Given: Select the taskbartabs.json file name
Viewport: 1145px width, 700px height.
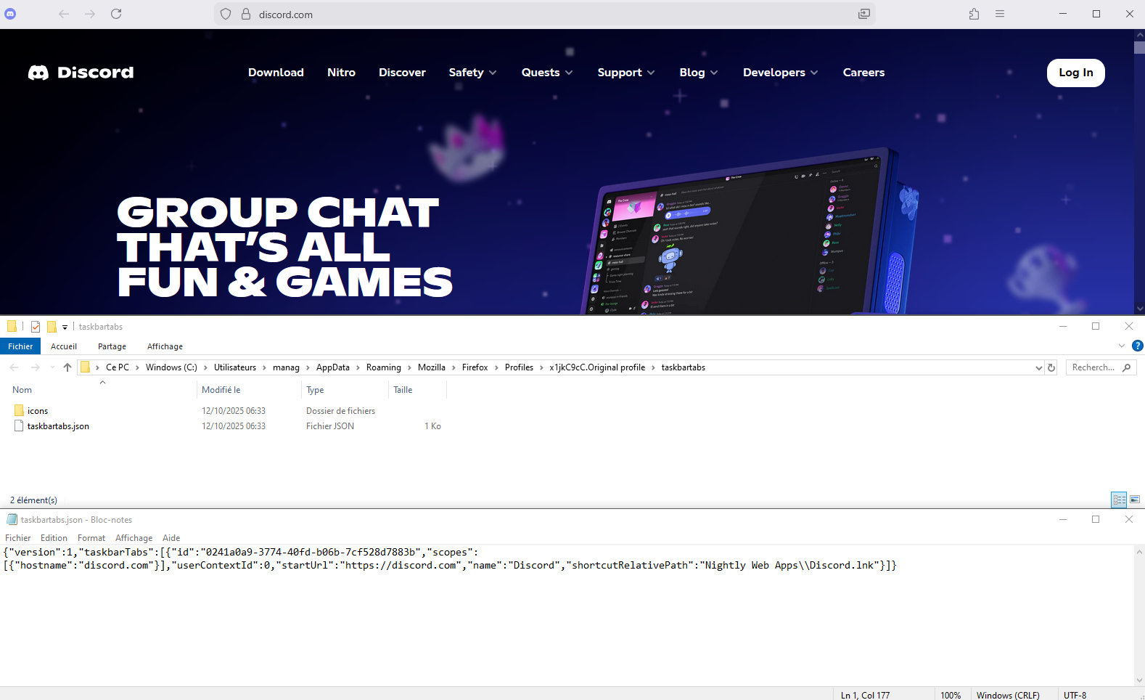Looking at the screenshot, I should (x=58, y=426).
